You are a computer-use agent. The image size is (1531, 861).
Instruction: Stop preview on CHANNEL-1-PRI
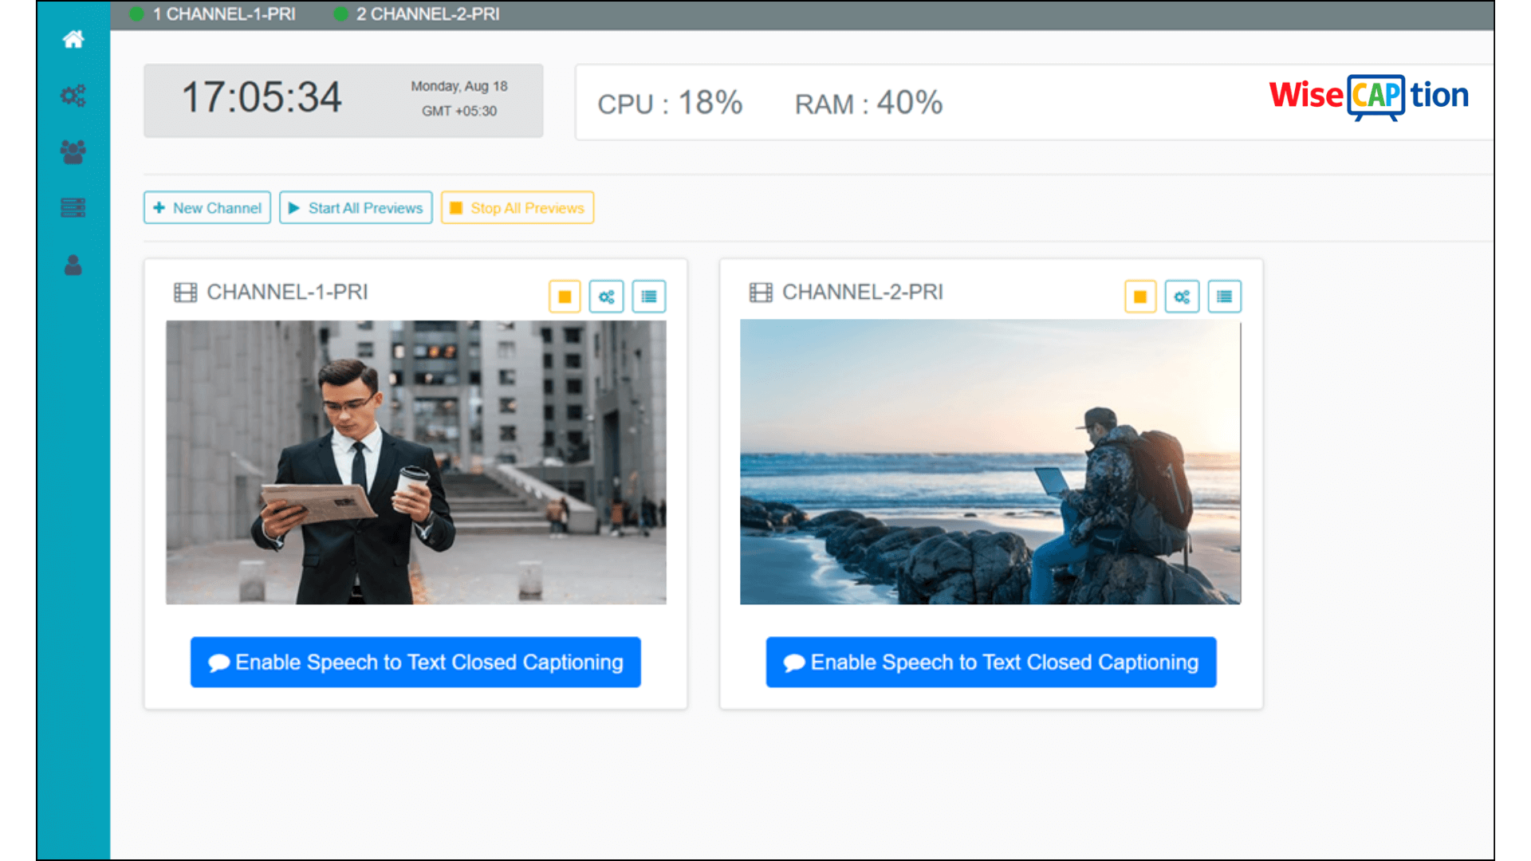pyautogui.click(x=565, y=297)
